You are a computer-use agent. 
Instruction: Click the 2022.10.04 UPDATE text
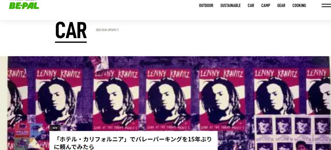point(107,30)
